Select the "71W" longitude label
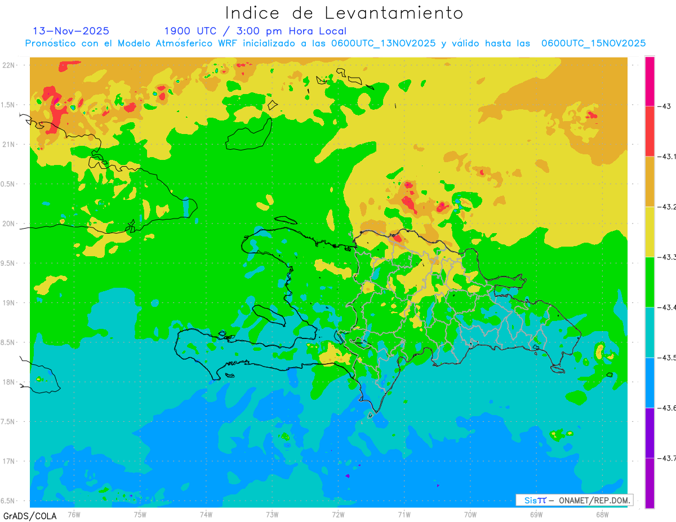Screen dimensions: 676x522 click(x=404, y=514)
